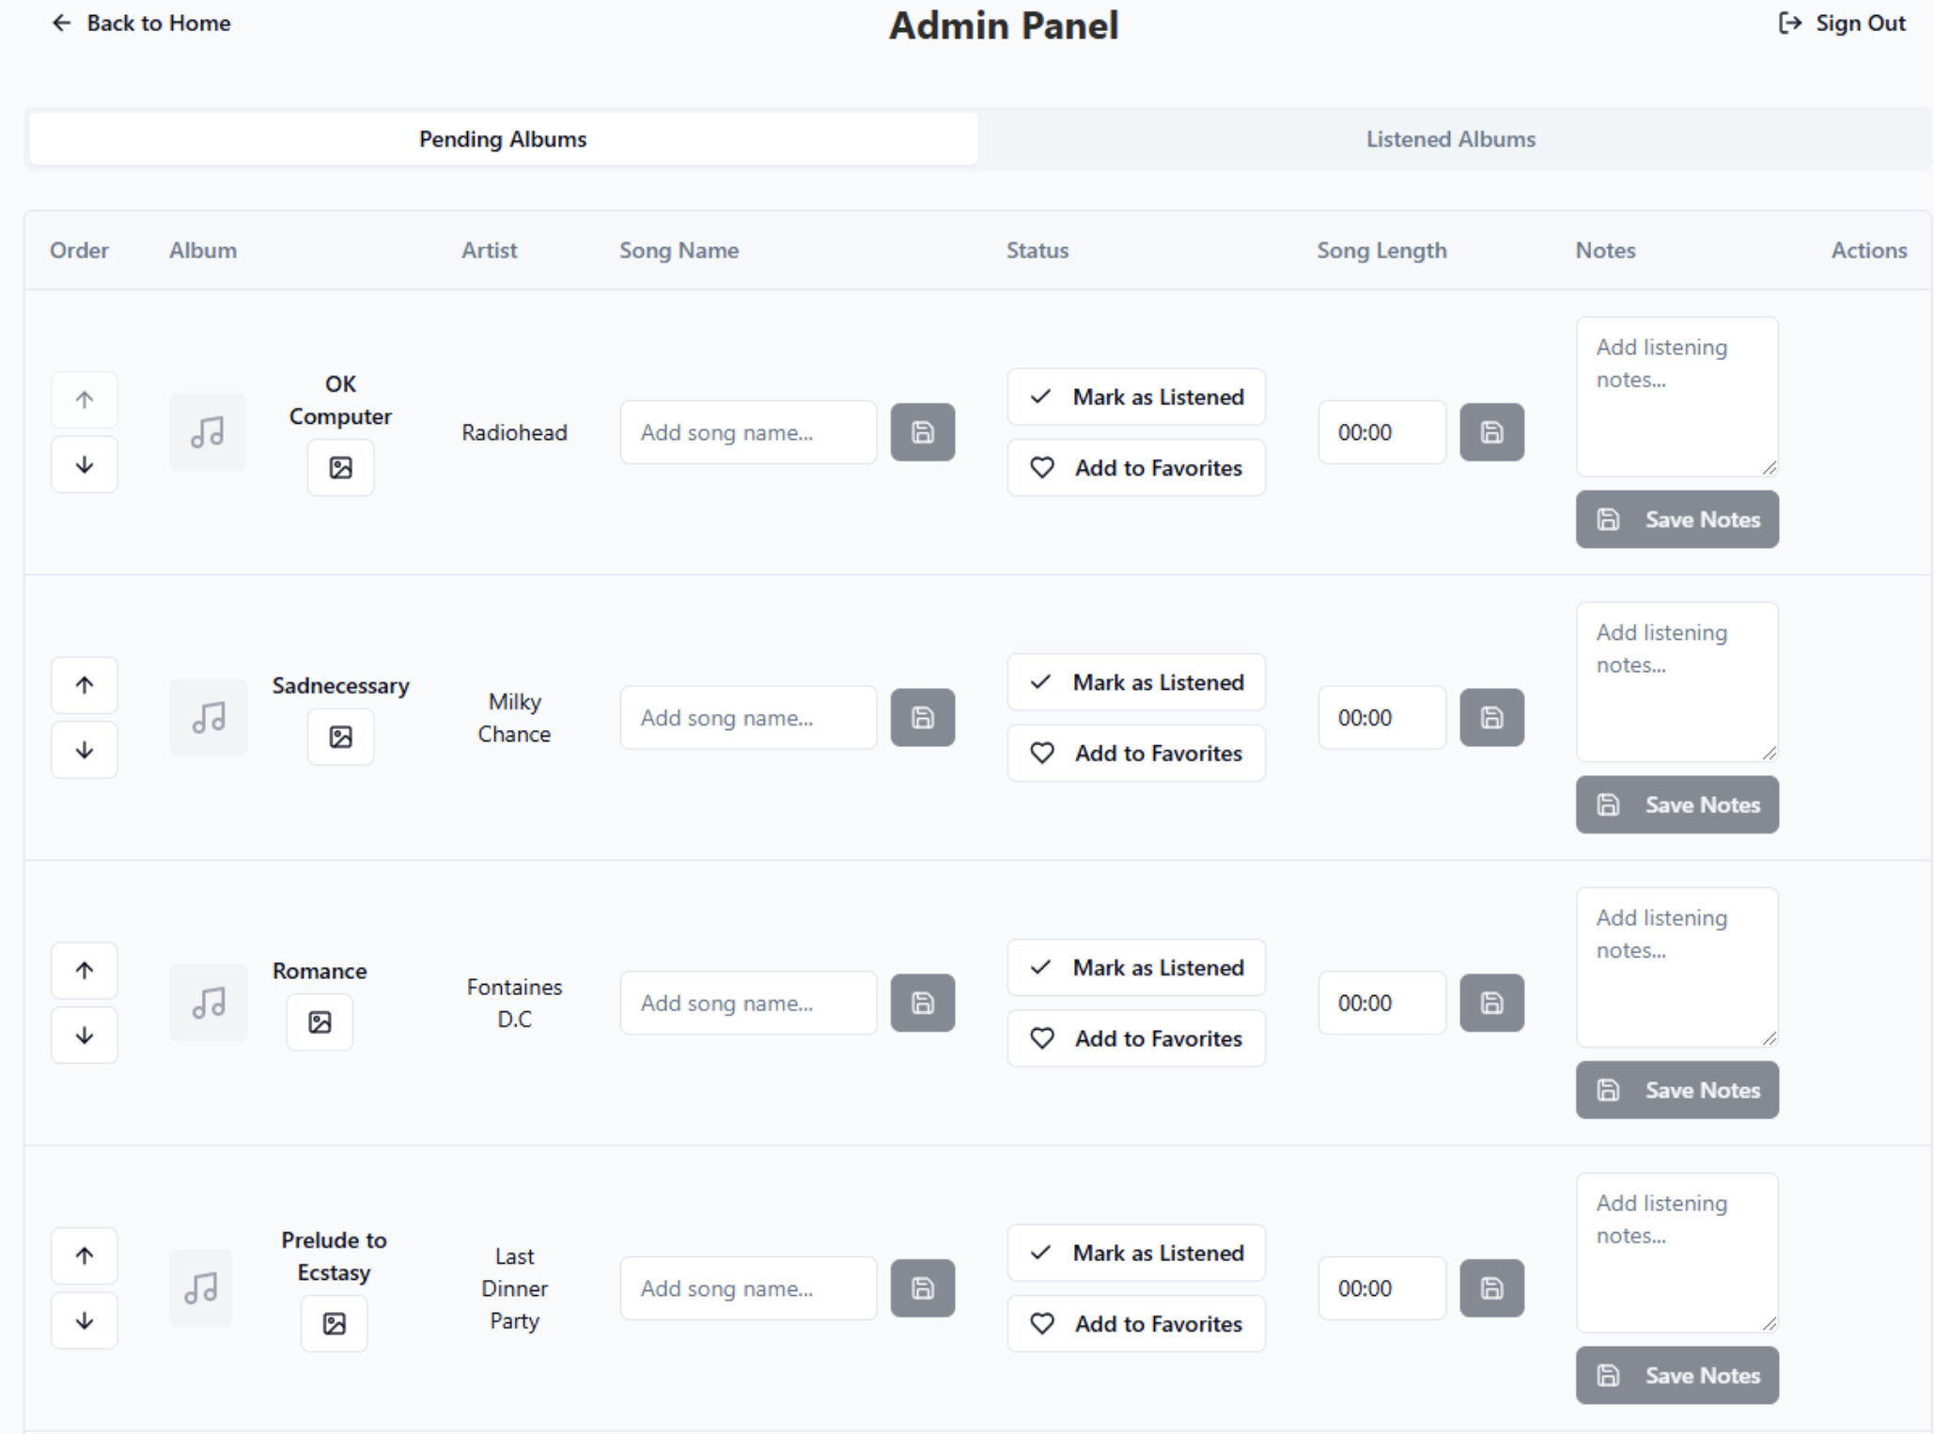This screenshot has height=1434, width=1934.
Task: Move Prelude to Ecstasy down in order
Action: (84, 1320)
